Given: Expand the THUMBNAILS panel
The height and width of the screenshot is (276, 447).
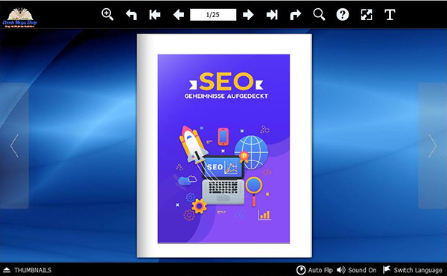Looking at the screenshot, I should pos(28,270).
